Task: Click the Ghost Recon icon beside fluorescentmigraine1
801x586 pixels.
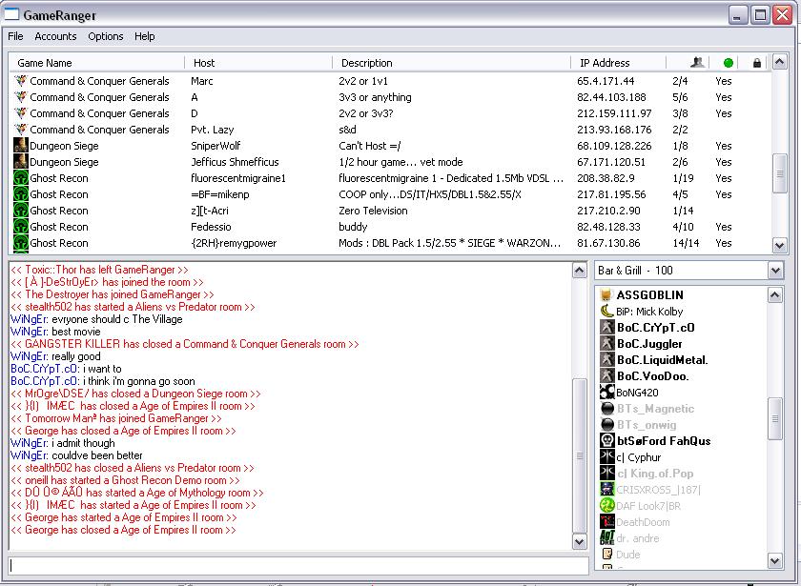Action: pyautogui.click(x=20, y=178)
